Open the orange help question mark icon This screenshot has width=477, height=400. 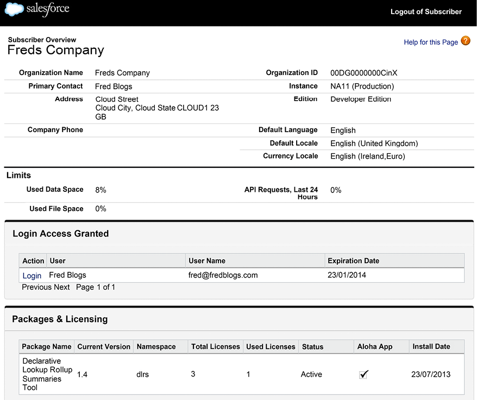(x=466, y=40)
